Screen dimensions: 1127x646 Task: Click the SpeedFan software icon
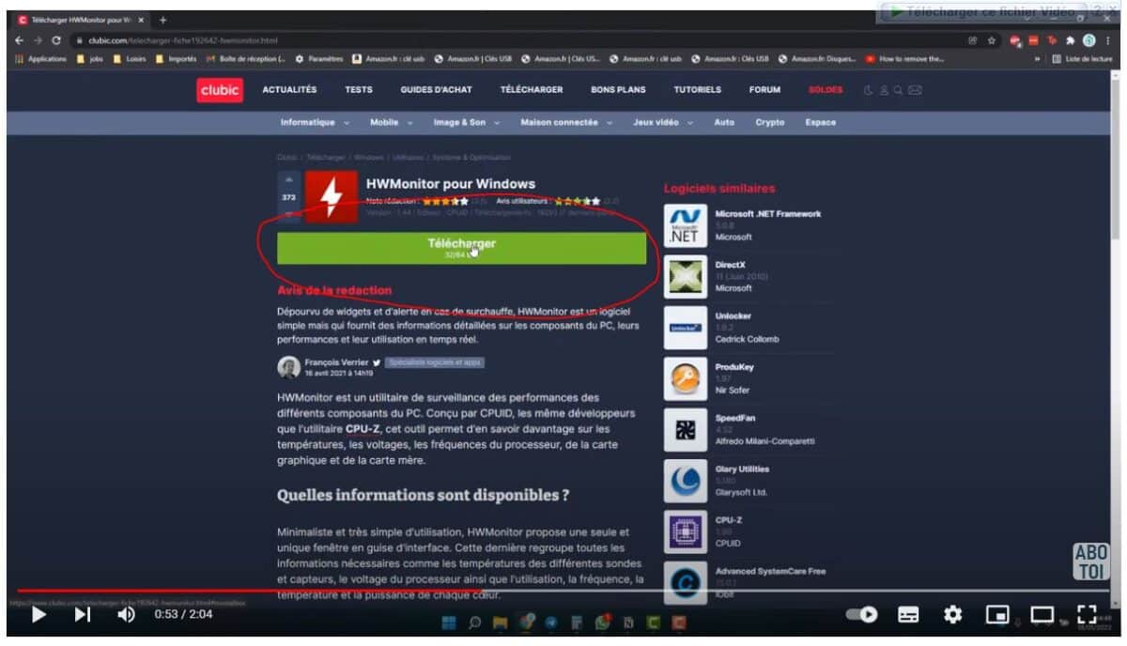(685, 429)
